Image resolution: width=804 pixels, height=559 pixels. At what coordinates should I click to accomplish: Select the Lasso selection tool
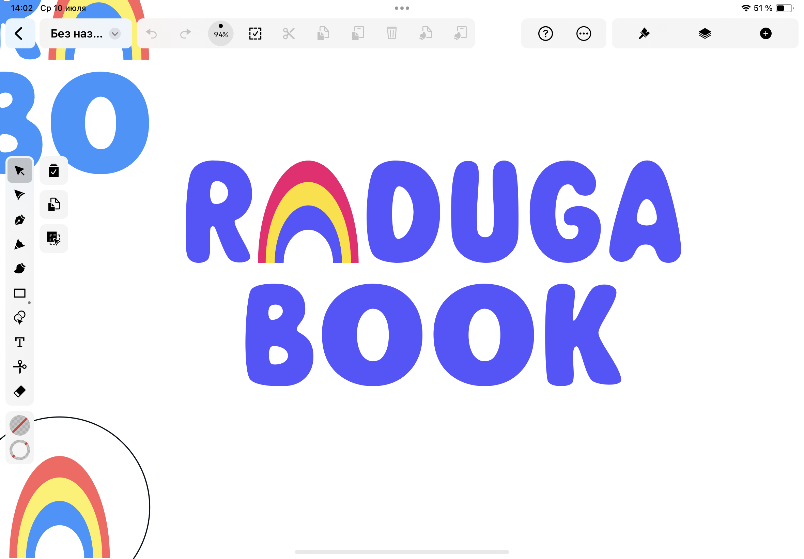[x=20, y=318]
